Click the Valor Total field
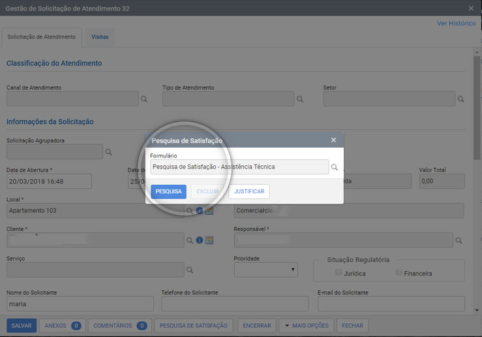The image size is (482, 337). [442, 182]
